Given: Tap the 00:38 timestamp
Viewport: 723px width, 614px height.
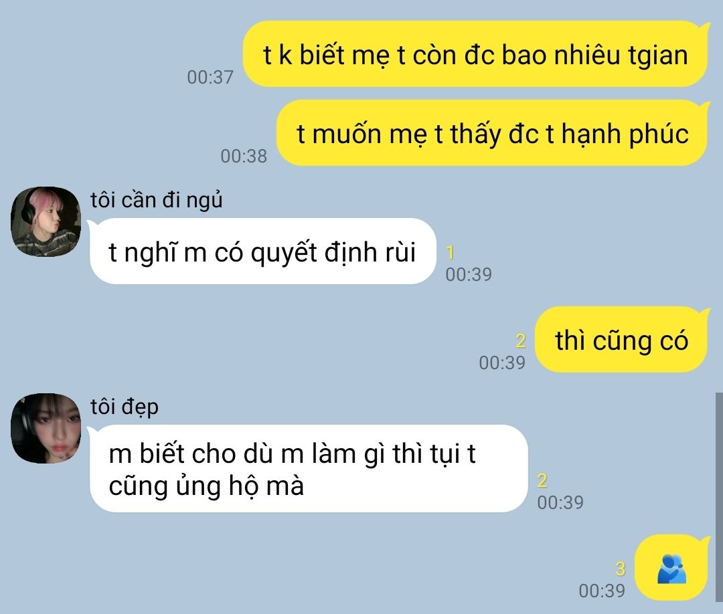Looking at the screenshot, I should click(244, 156).
